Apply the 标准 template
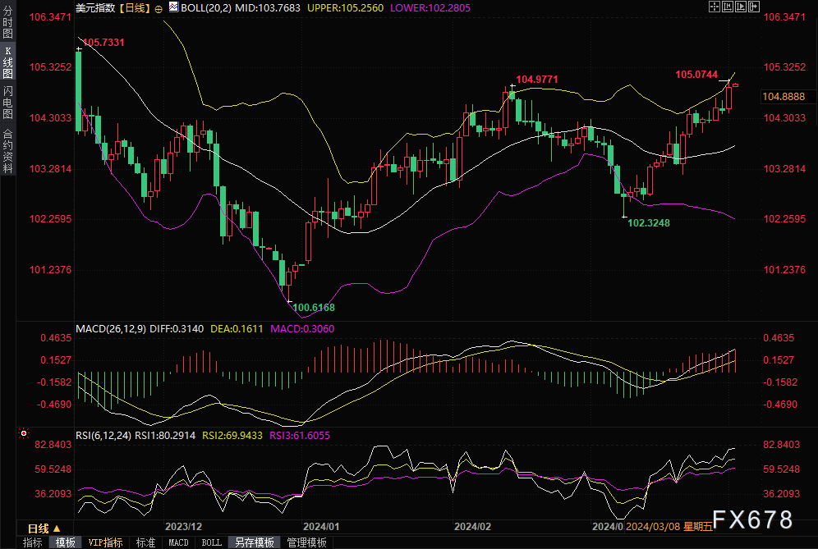Viewport: 818px width, 549px height. tap(145, 542)
